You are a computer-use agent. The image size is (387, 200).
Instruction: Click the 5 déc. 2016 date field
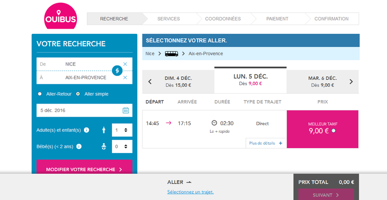tap(78, 110)
